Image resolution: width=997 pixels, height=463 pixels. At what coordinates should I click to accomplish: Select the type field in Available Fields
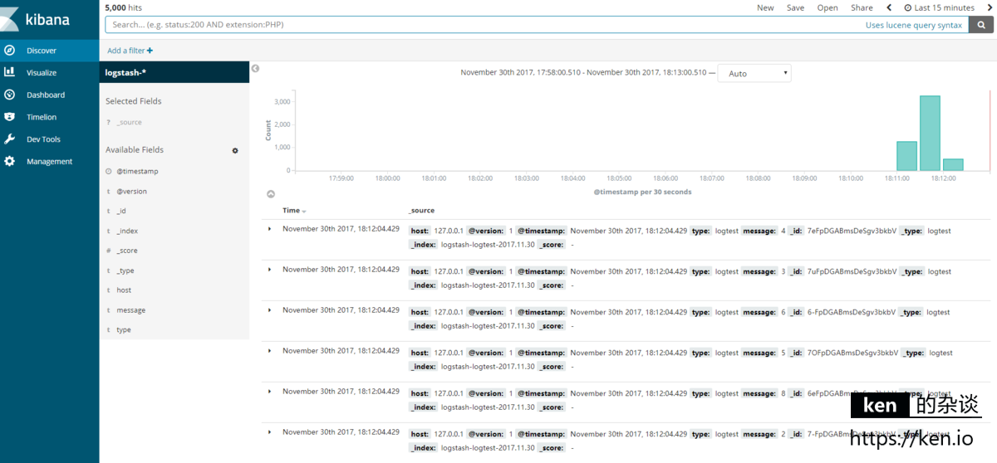tap(124, 330)
